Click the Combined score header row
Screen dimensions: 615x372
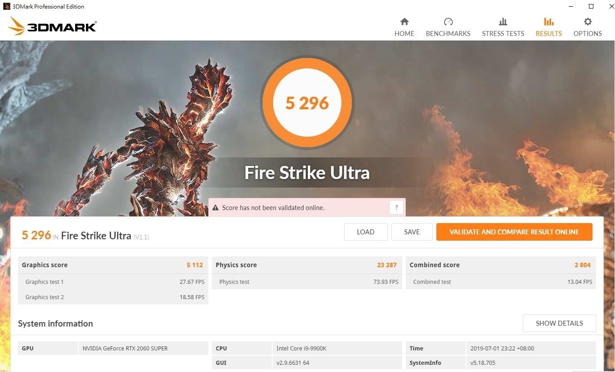click(500, 265)
